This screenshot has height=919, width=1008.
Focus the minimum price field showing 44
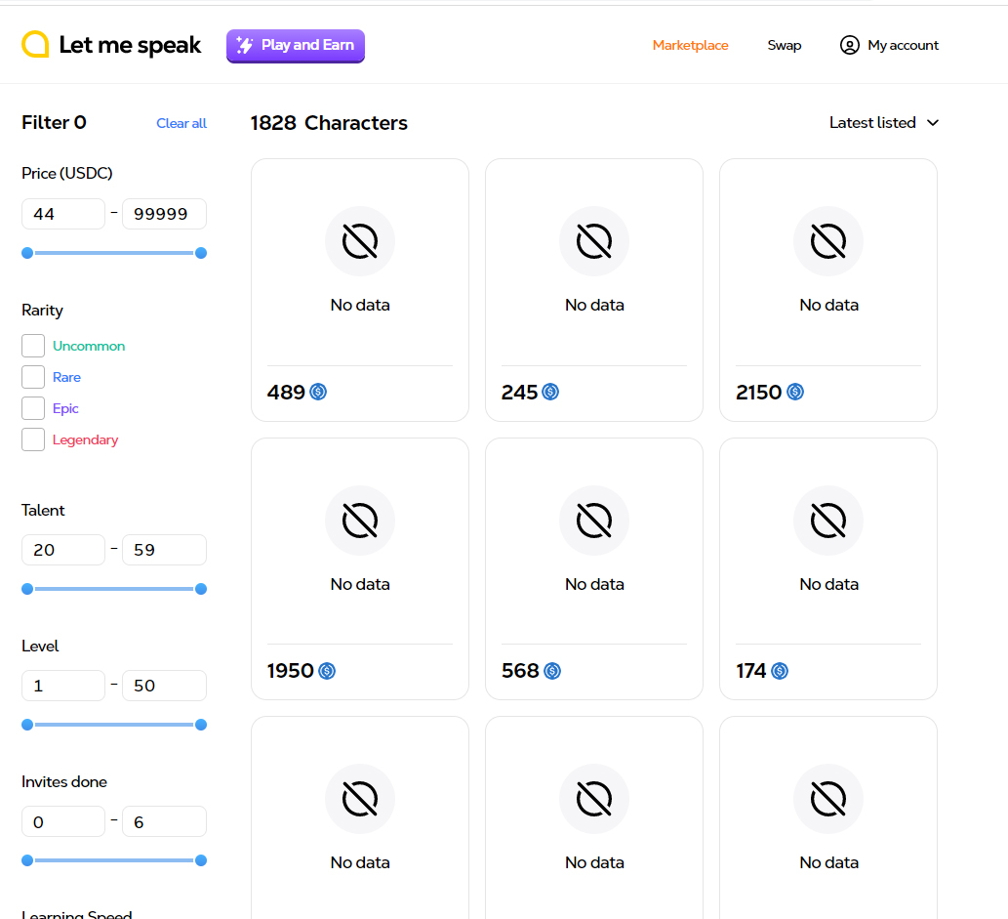tap(63, 214)
